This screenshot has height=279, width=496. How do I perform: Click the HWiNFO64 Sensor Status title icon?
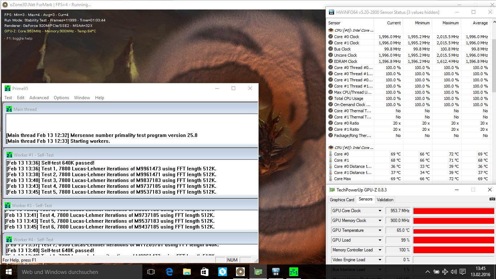tap(332, 12)
